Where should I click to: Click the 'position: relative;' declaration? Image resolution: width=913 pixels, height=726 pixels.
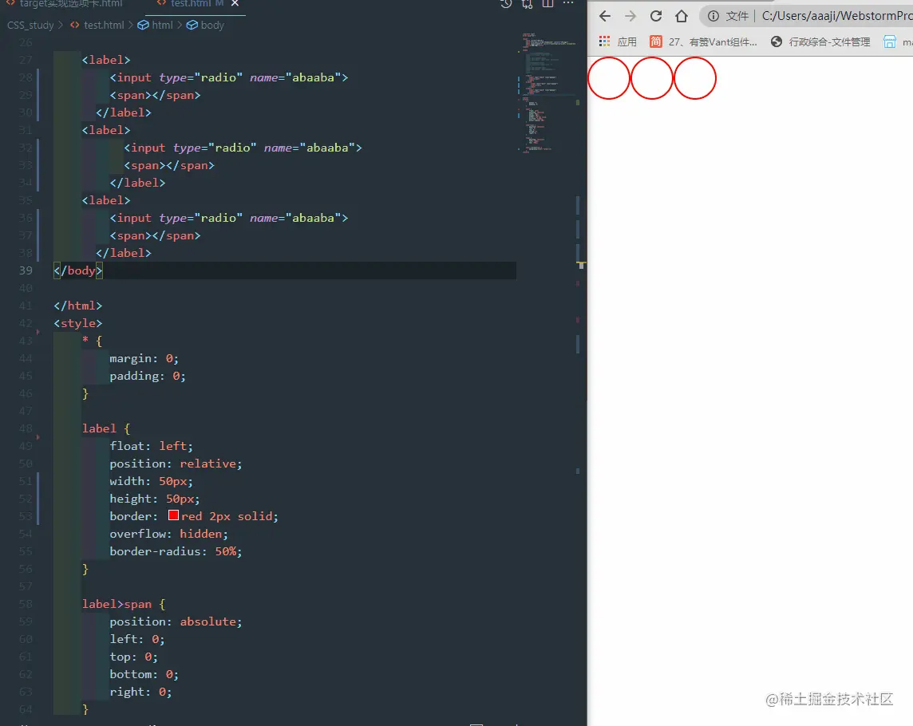(176, 464)
